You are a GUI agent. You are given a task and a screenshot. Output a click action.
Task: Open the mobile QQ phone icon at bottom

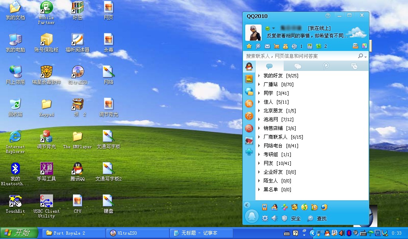coord(265,207)
